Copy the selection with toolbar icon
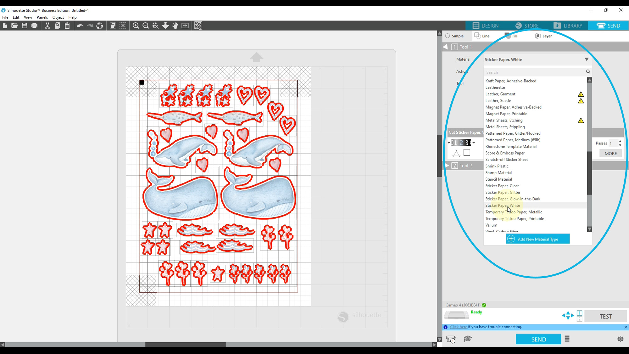The image size is (629, 354). coord(57,26)
